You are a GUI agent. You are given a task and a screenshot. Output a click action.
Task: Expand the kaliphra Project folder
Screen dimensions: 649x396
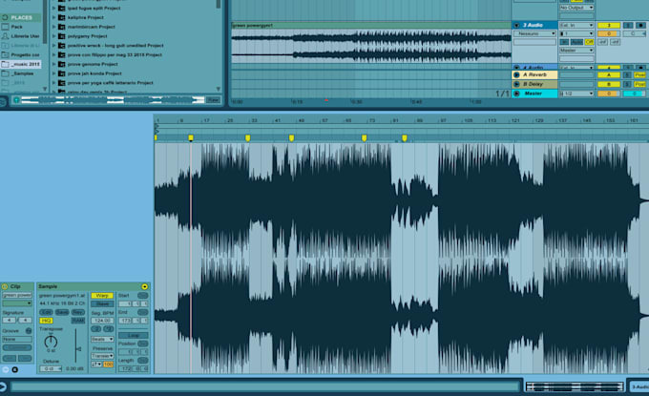53,17
